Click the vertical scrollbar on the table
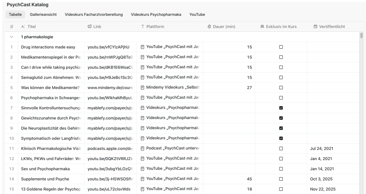This screenshot has width=366, height=194. 361,35
